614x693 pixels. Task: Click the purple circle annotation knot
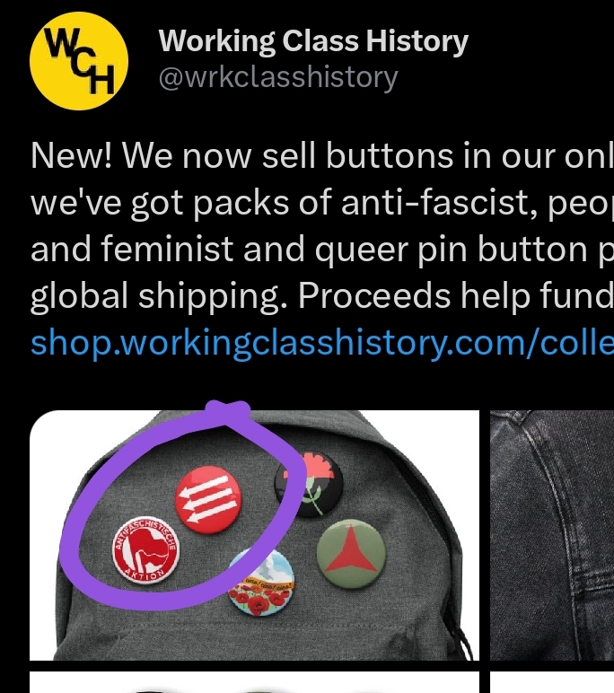(x=228, y=412)
